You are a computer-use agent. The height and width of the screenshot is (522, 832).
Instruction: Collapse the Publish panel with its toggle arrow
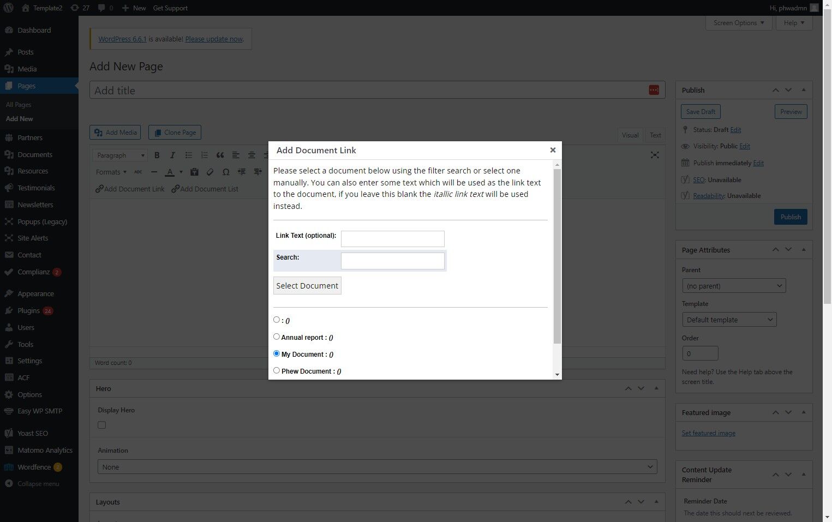tap(804, 90)
